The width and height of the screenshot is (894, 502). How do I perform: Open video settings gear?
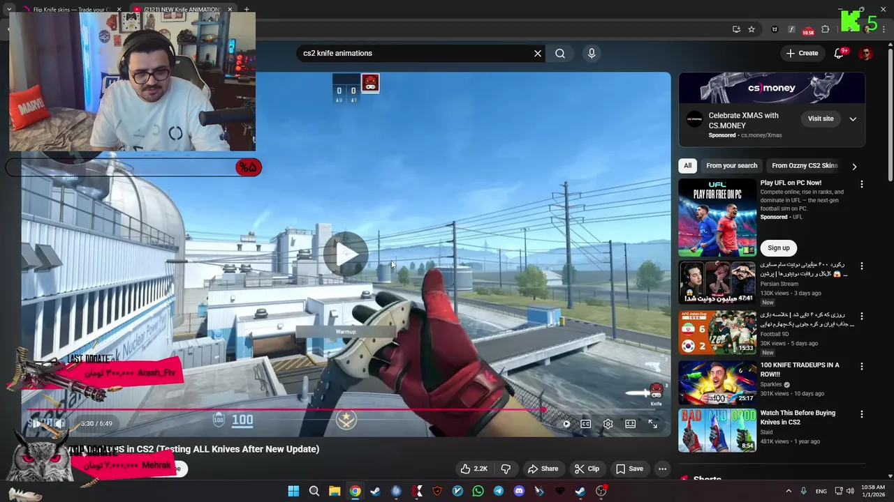(608, 424)
